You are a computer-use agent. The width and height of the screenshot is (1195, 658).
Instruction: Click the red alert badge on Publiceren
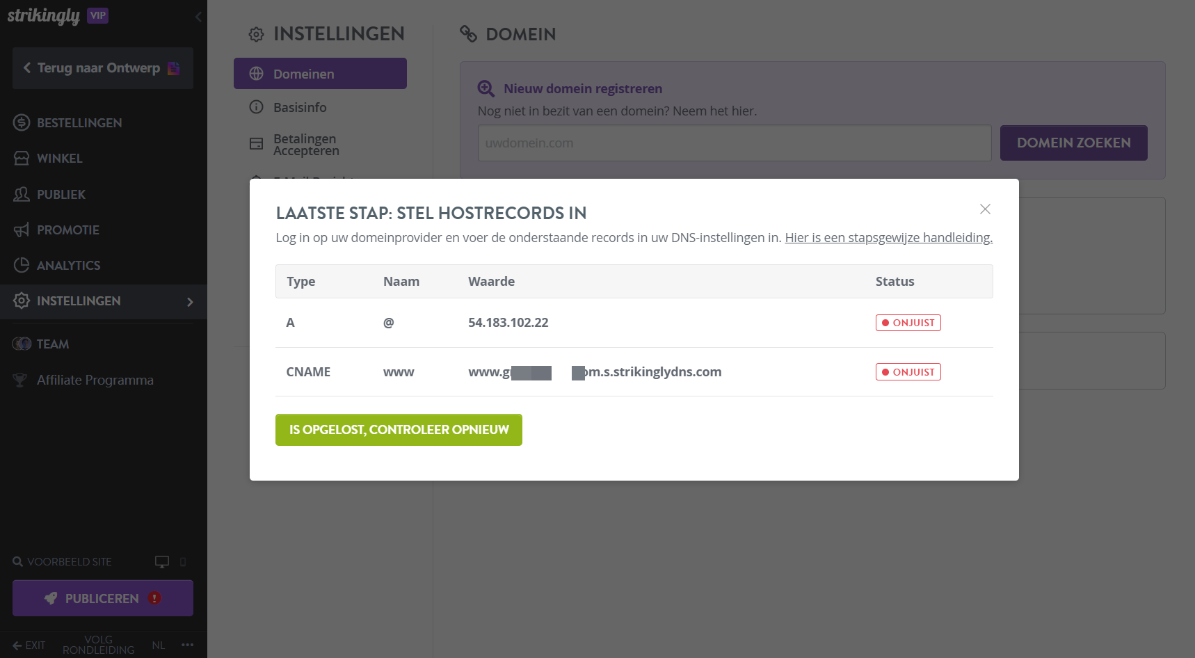point(154,598)
